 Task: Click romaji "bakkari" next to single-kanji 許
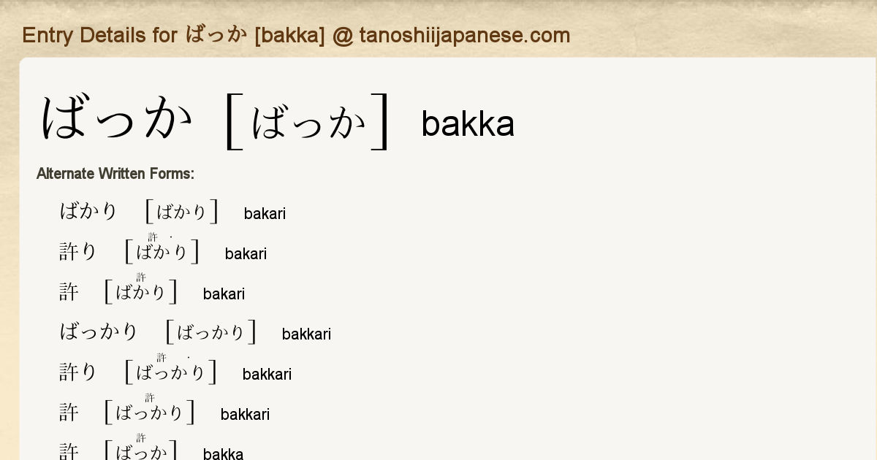pos(245,415)
